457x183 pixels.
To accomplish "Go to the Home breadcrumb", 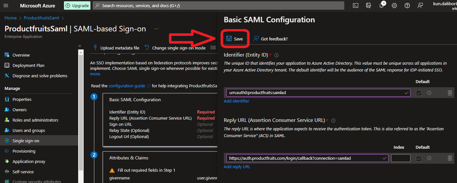I will 11,18.
